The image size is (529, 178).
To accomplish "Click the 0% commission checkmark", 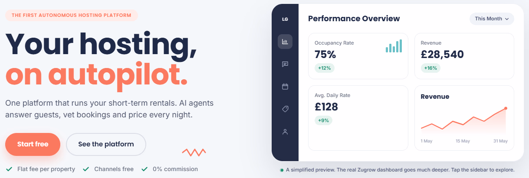I will (145, 169).
